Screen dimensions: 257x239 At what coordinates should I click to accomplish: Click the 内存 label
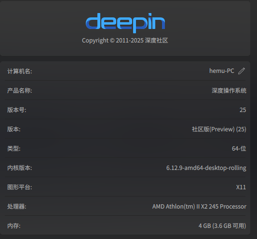[x=14, y=225]
